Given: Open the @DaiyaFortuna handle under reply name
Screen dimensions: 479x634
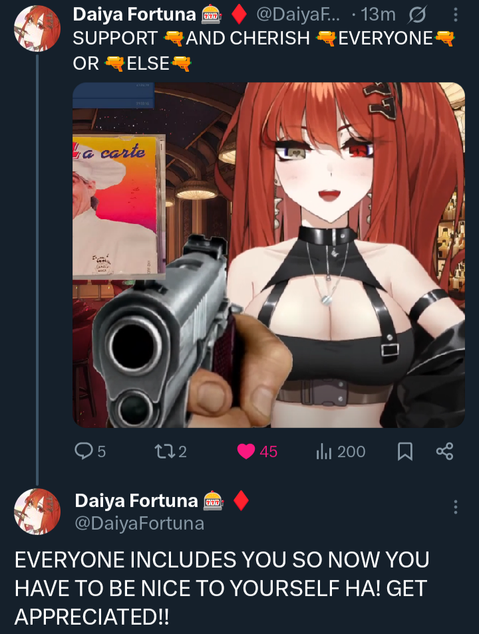Looking at the screenshot, I should pyautogui.click(x=139, y=523).
